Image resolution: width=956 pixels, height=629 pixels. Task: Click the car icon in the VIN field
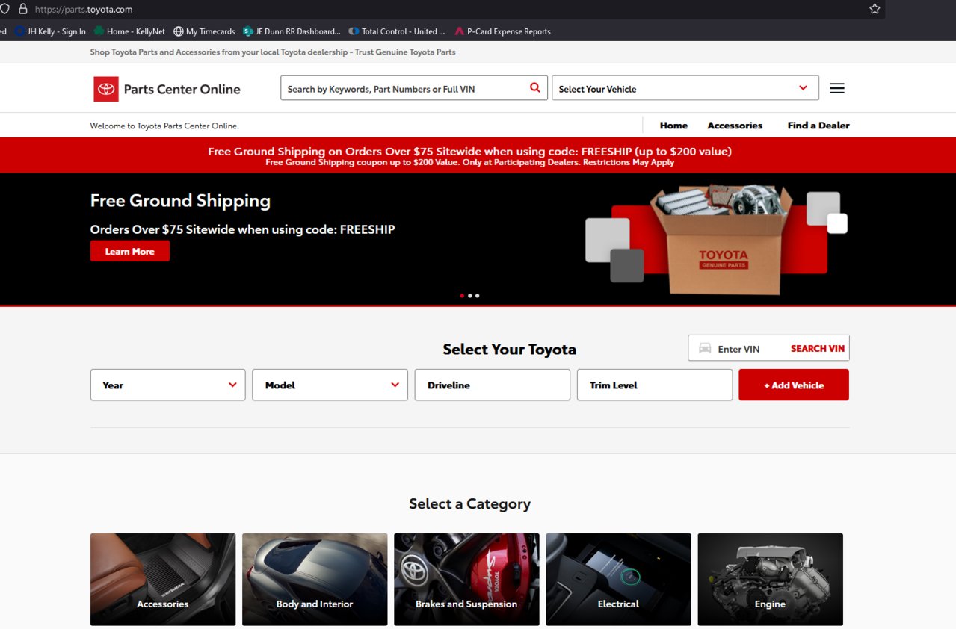(x=705, y=348)
